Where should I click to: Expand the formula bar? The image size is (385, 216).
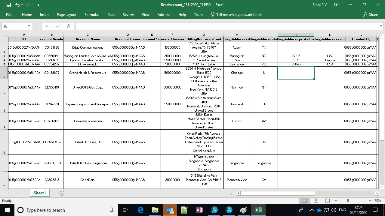381,26
